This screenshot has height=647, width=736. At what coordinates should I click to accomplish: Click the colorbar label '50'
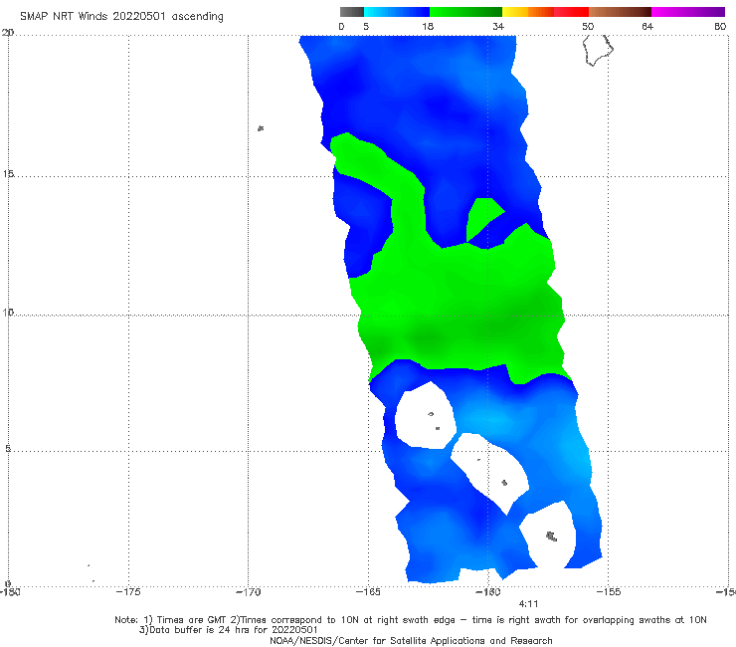point(588,27)
